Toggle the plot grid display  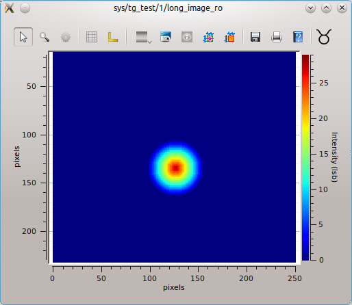tap(92, 37)
